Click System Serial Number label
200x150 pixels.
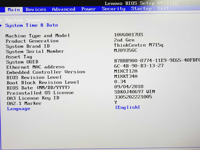point(35,51)
